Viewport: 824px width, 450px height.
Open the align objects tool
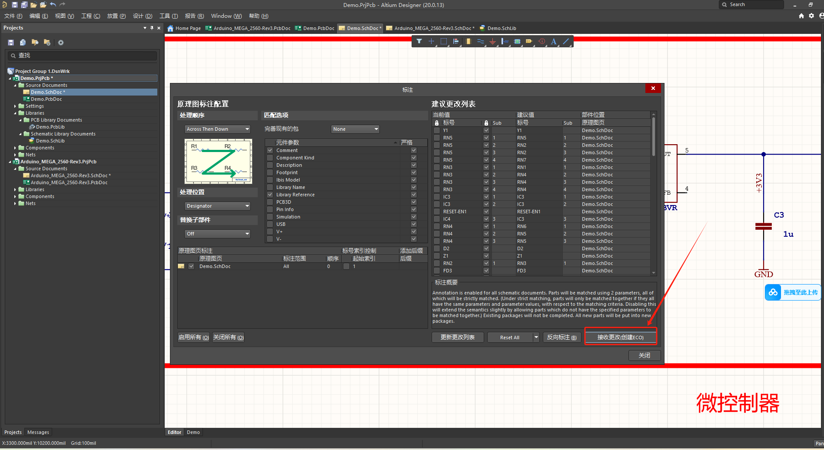(x=456, y=42)
